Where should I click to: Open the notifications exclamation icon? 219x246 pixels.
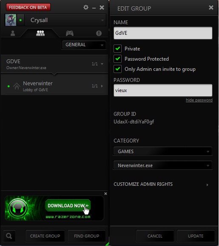pos(99,33)
